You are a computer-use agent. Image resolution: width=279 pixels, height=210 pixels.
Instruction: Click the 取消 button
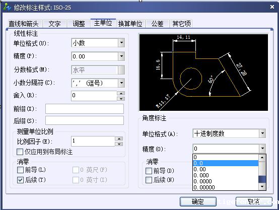254,201
